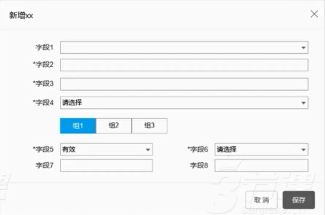Click into the 字段8 input field
The image size is (325, 215).
click(261, 165)
